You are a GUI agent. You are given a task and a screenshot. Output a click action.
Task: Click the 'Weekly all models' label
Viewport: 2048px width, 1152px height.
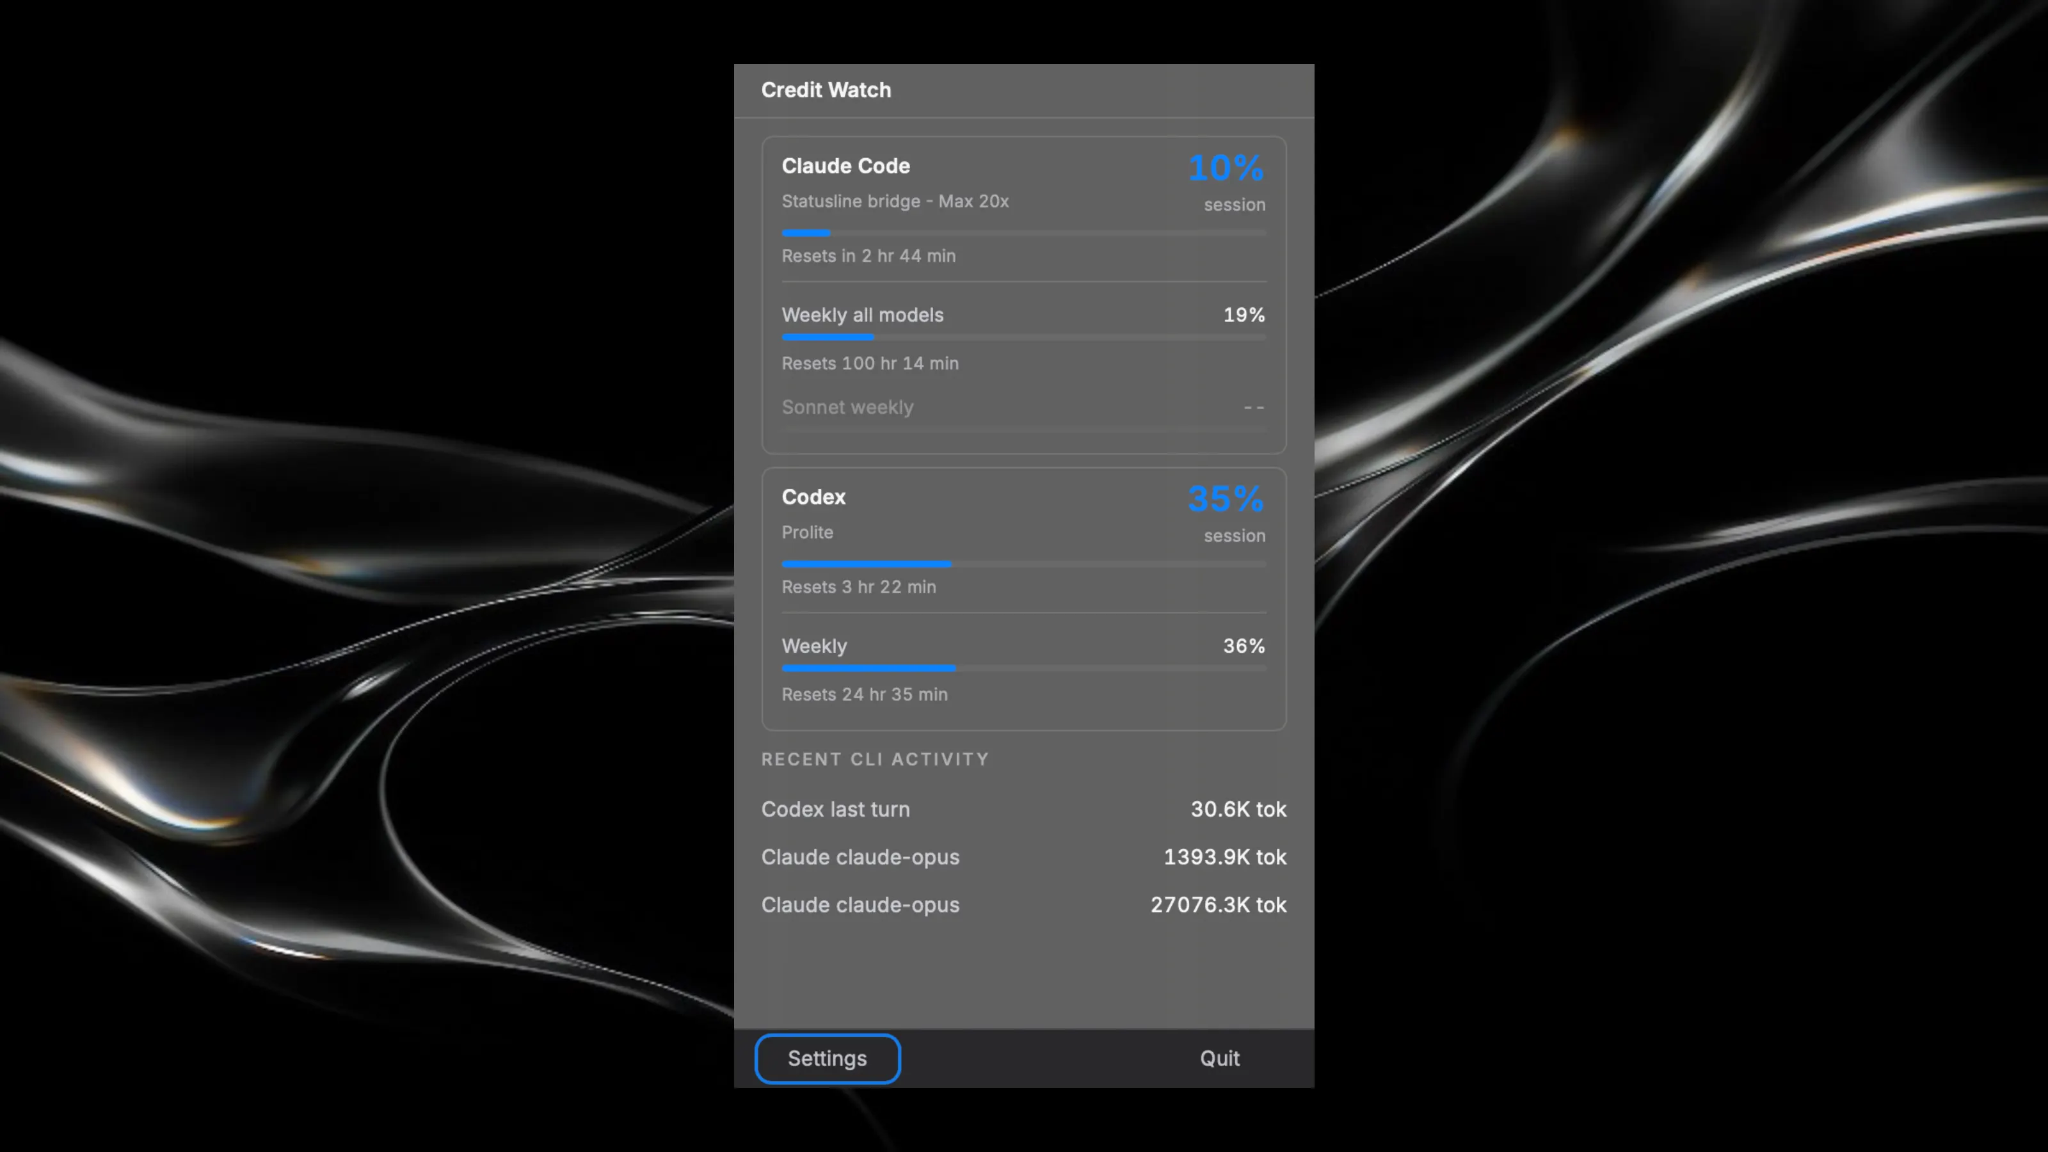tap(862, 315)
